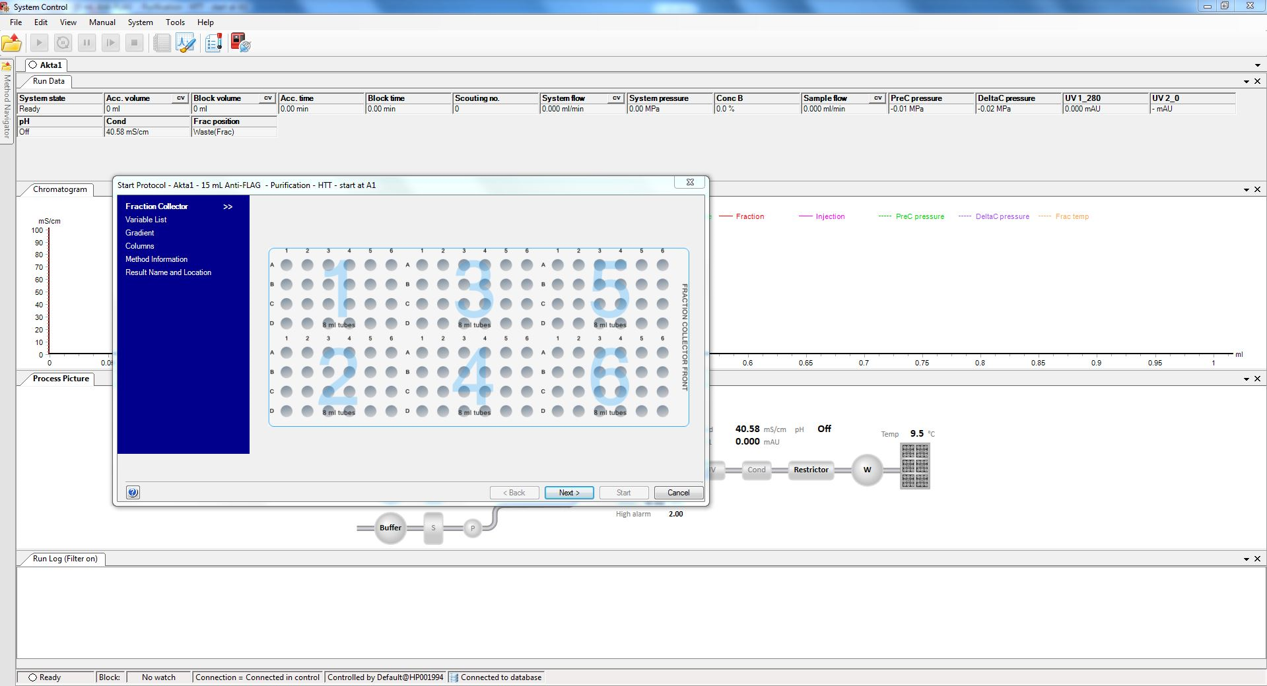Click the Cond monitor in Process Picture
This screenshot has width=1267, height=686.
click(757, 470)
